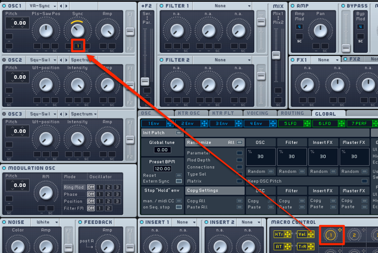
Task: Open OSC3 Squ-SwI wavetable dropdown
Action: click(42, 114)
